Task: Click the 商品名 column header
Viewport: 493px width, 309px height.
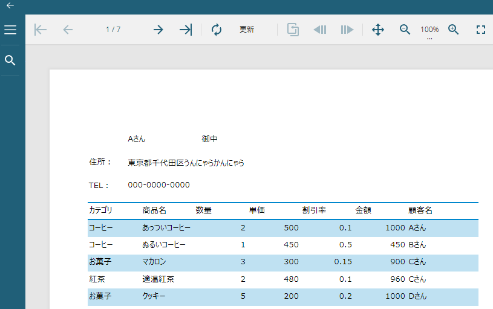Action: [154, 210]
